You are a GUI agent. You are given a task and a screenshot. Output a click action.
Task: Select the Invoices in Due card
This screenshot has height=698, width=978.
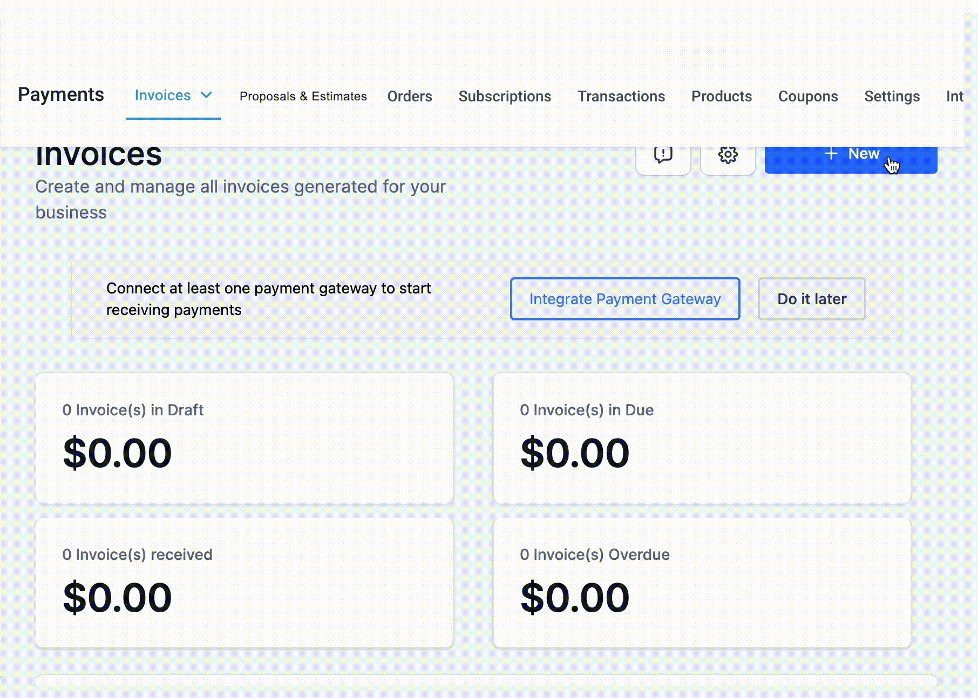point(702,438)
